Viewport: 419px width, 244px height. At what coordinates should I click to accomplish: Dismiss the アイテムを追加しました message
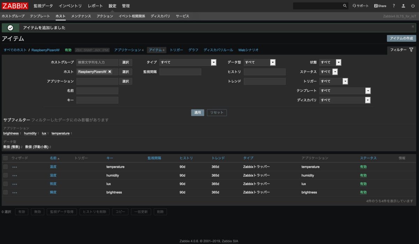coord(413,27)
